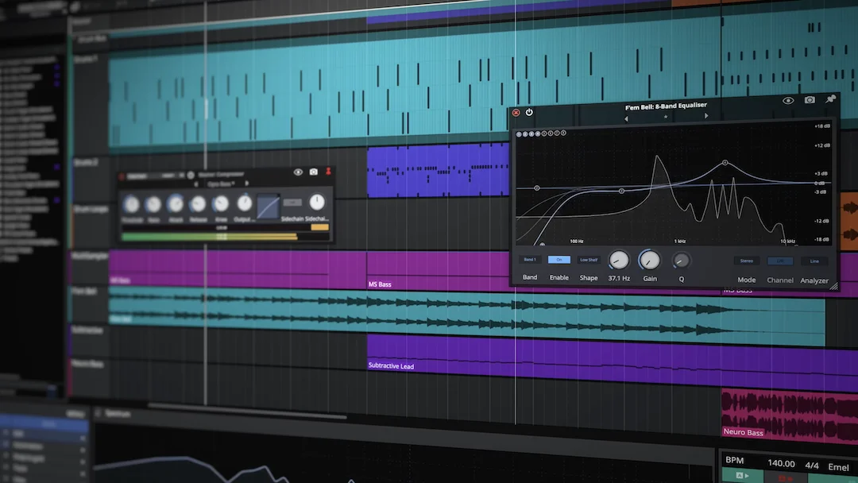Click the BPM value 140.00

(x=781, y=463)
